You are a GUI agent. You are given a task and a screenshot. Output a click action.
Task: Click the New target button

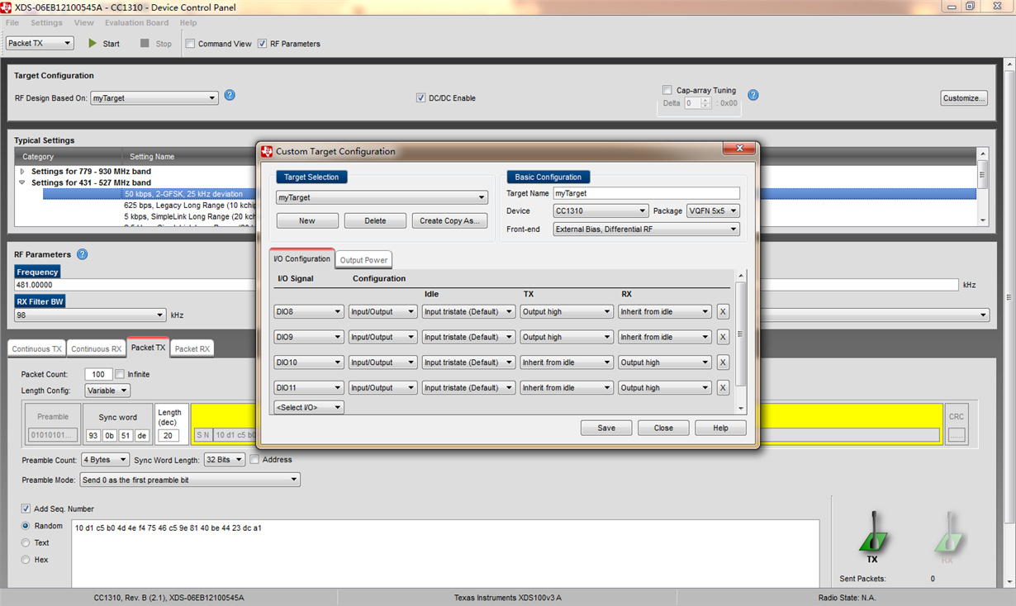coord(307,220)
